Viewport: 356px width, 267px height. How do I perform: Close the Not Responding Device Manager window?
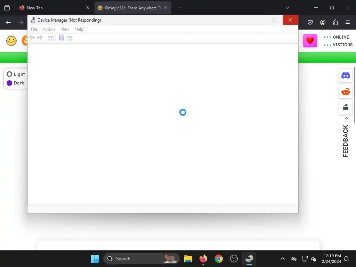[290, 20]
